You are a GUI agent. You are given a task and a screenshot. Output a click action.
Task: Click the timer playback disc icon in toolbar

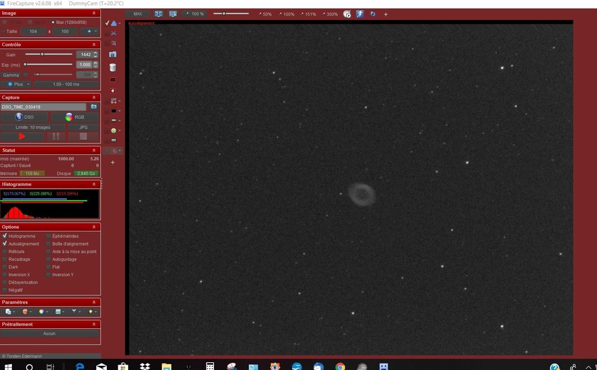click(x=347, y=14)
